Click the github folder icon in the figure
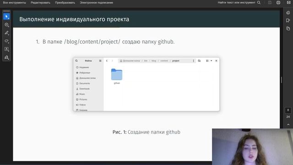The image size is (293, 165). [x=117, y=74]
